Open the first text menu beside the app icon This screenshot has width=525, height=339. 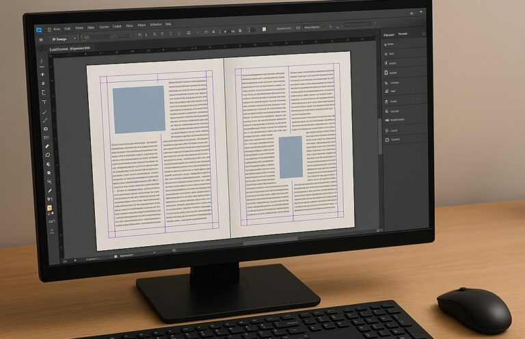tap(57, 29)
